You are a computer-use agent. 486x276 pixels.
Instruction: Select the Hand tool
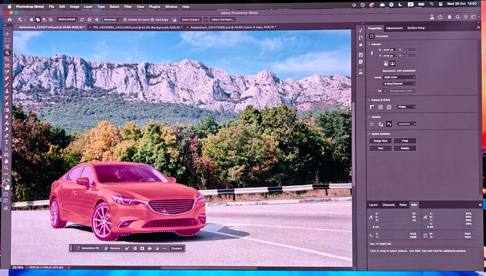pyautogui.click(x=7, y=161)
